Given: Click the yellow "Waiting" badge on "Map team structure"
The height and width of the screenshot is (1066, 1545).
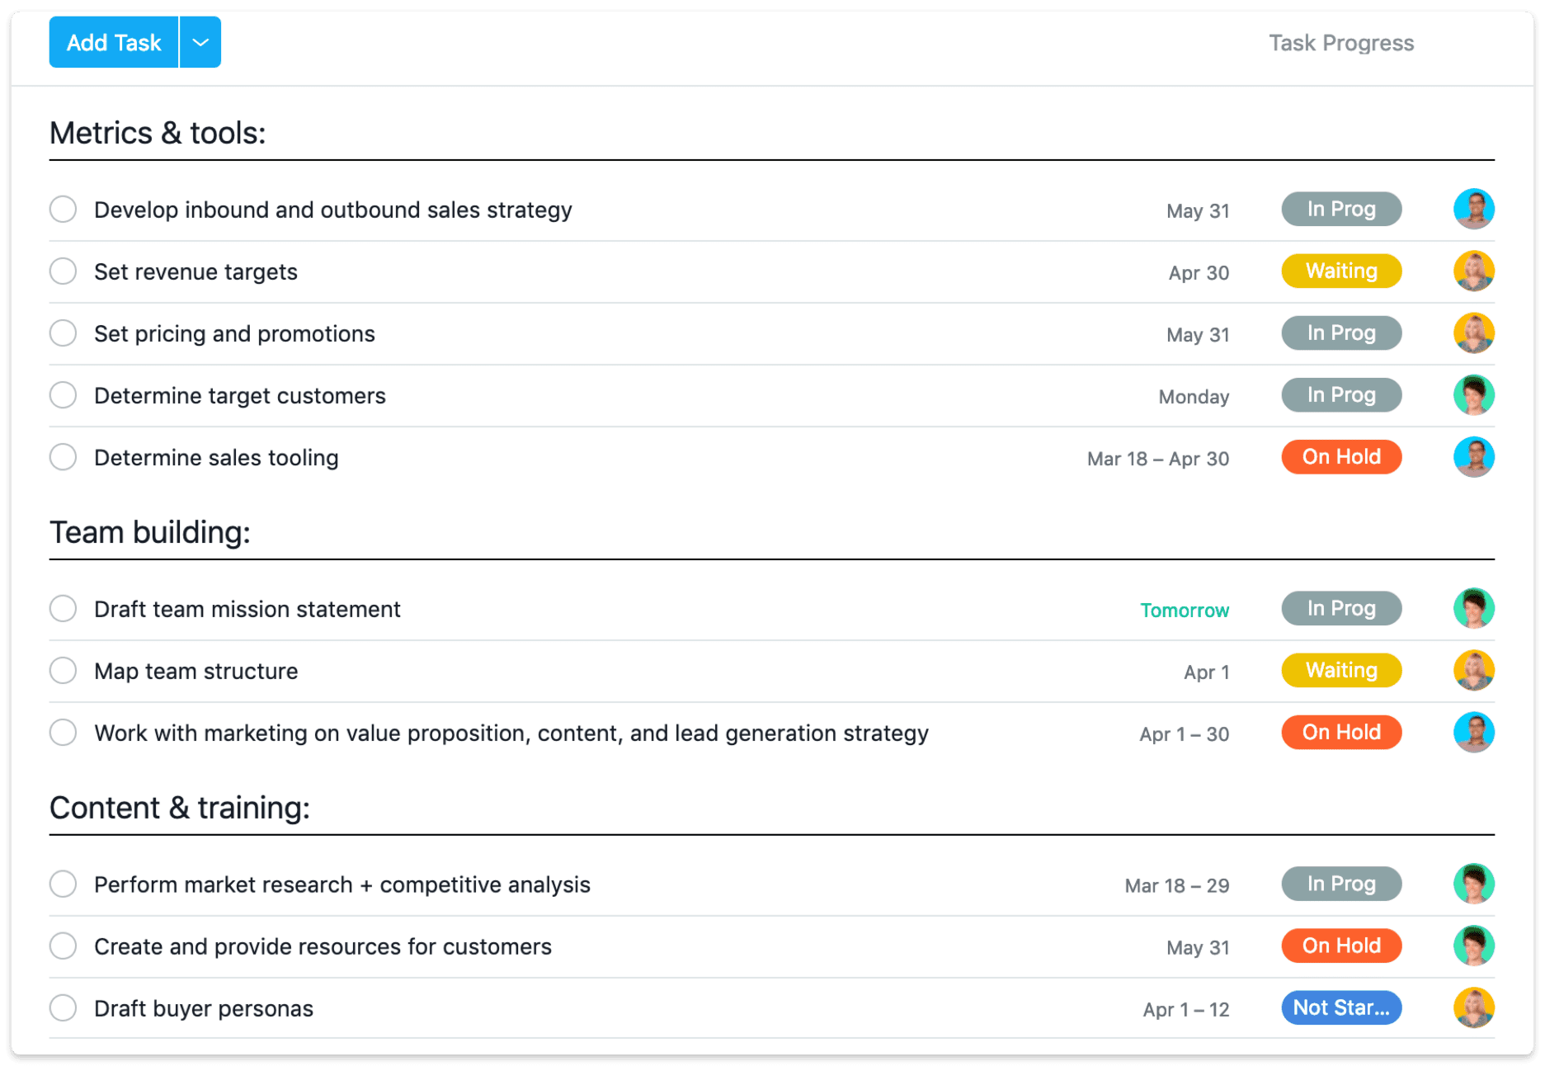Looking at the screenshot, I should 1340,670.
